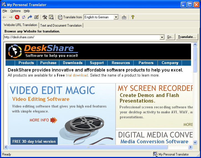
Task: Open the Support navigation item
Action: (x=97, y=63)
